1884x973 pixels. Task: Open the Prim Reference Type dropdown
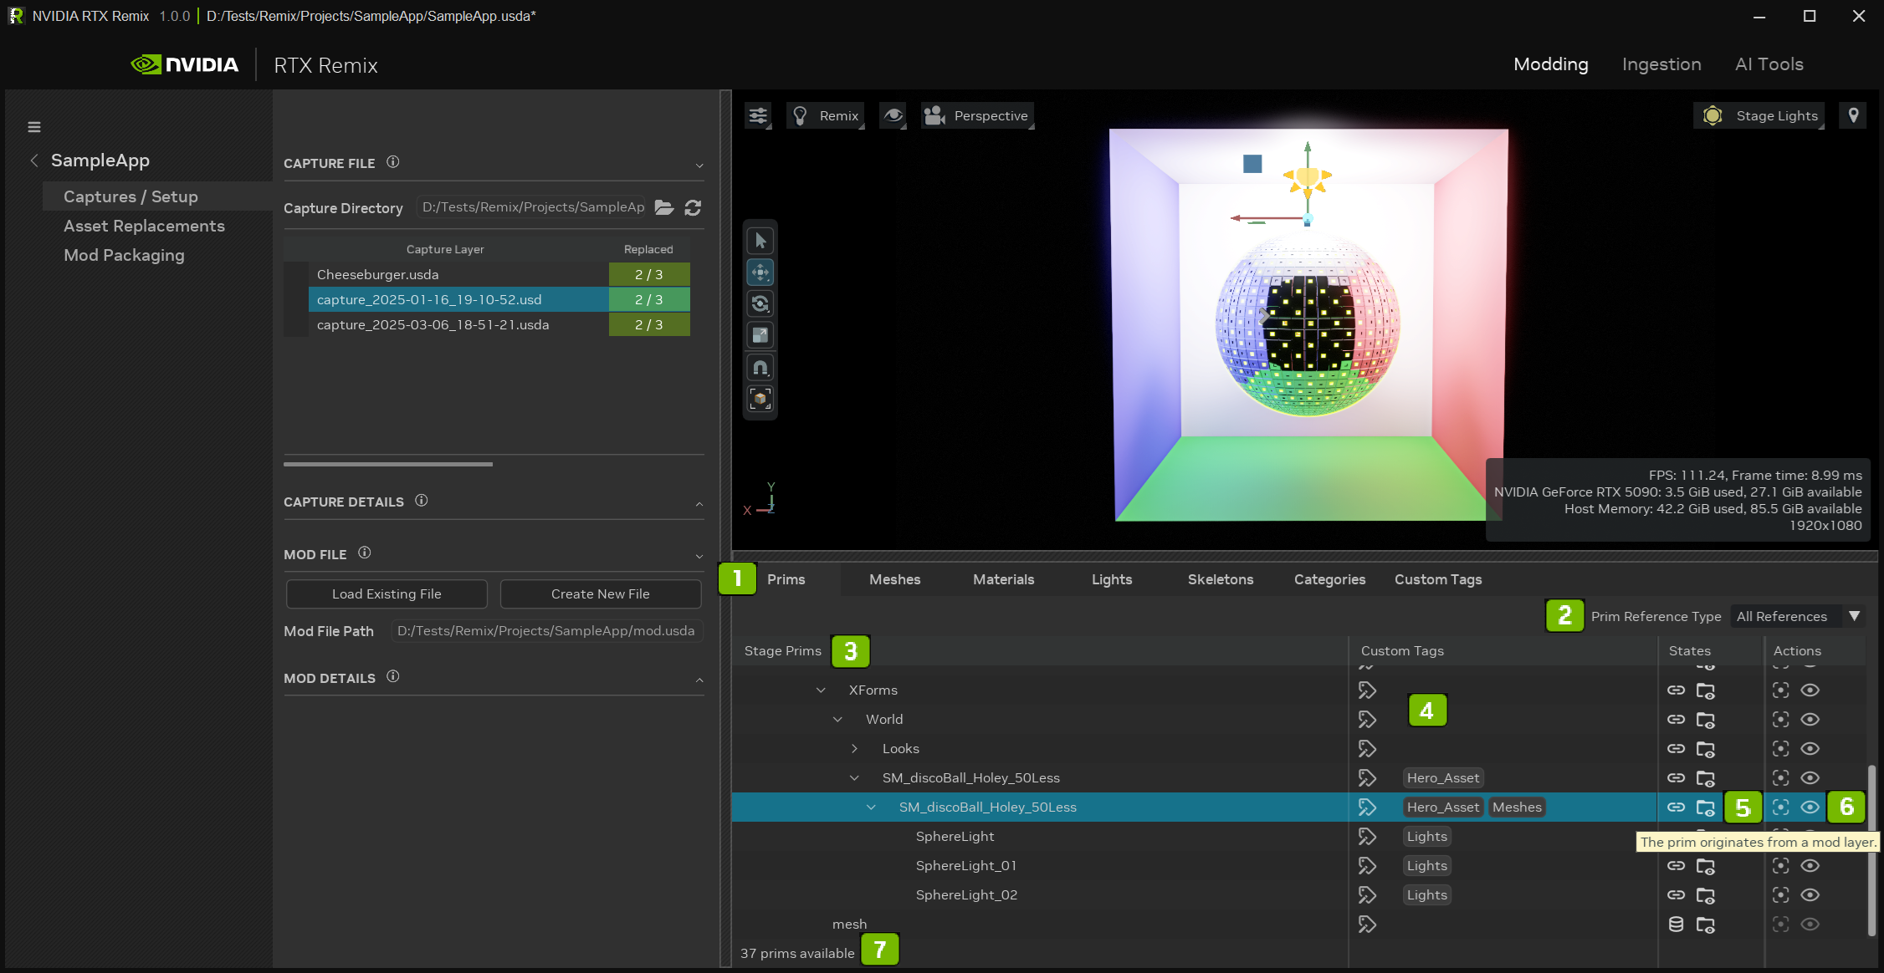pyautogui.click(x=1795, y=616)
